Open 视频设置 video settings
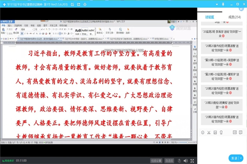This screenshot has width=247, height=164. pos(156,161)
